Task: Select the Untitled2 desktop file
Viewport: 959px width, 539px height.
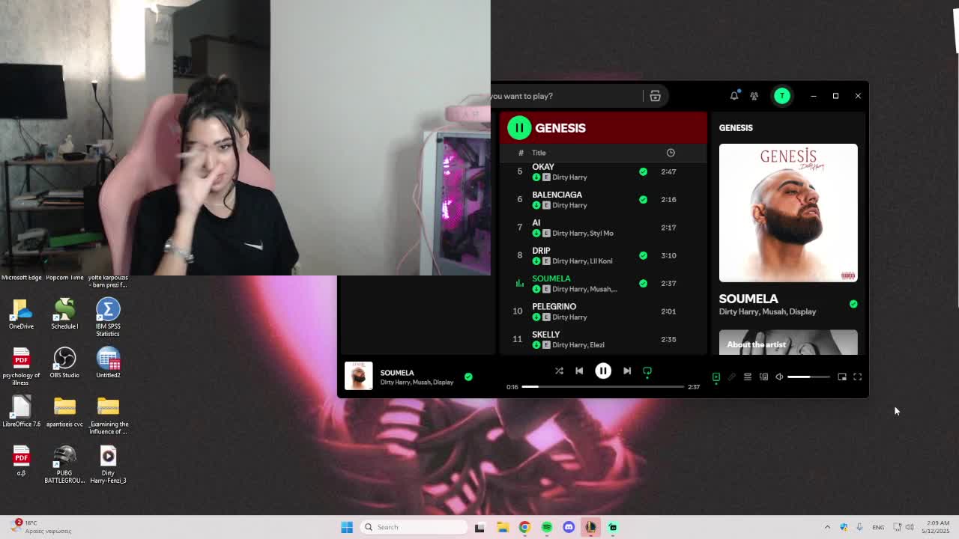Action: point(108,363)
